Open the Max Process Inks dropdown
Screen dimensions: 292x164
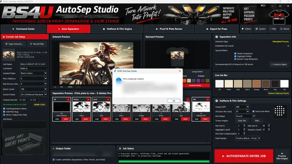coord(45,84)
